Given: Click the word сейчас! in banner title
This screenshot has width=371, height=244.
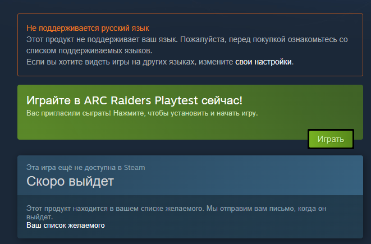Looking at the screenshot, I should pyautogui.click(x=222, y=100).
